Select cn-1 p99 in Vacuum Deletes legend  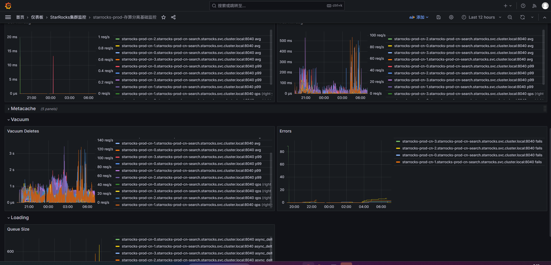pos(191,171)
